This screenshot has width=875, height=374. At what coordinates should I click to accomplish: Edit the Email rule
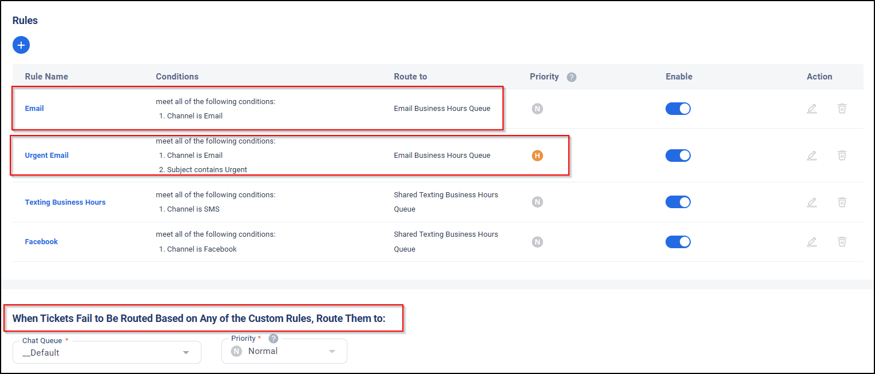[811, 109]
